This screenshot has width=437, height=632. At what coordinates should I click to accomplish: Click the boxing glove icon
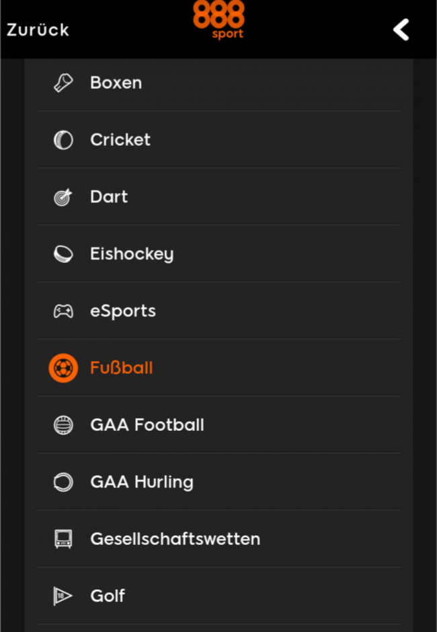pyautogui.click(x=63, y=83)
